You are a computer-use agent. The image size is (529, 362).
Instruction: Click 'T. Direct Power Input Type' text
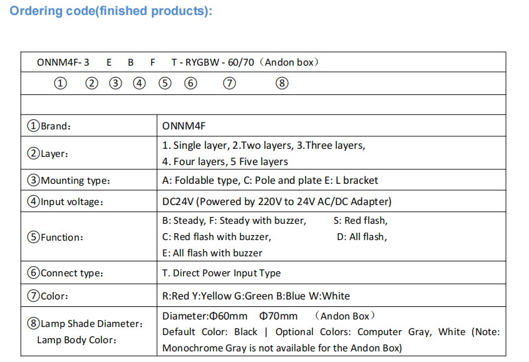222,273
